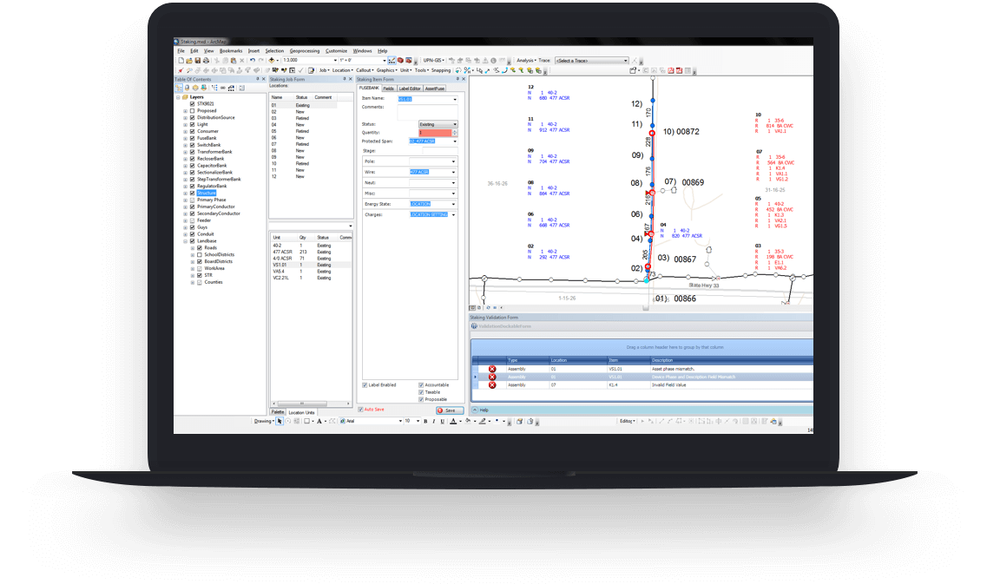Viewport: 987px width, 584px height.
Task: Click the rectangle drawing tool
Action: 306,421
